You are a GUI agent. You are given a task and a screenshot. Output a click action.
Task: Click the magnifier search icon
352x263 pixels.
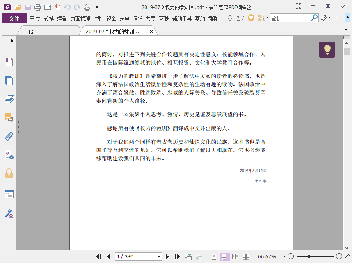point(314,18)
